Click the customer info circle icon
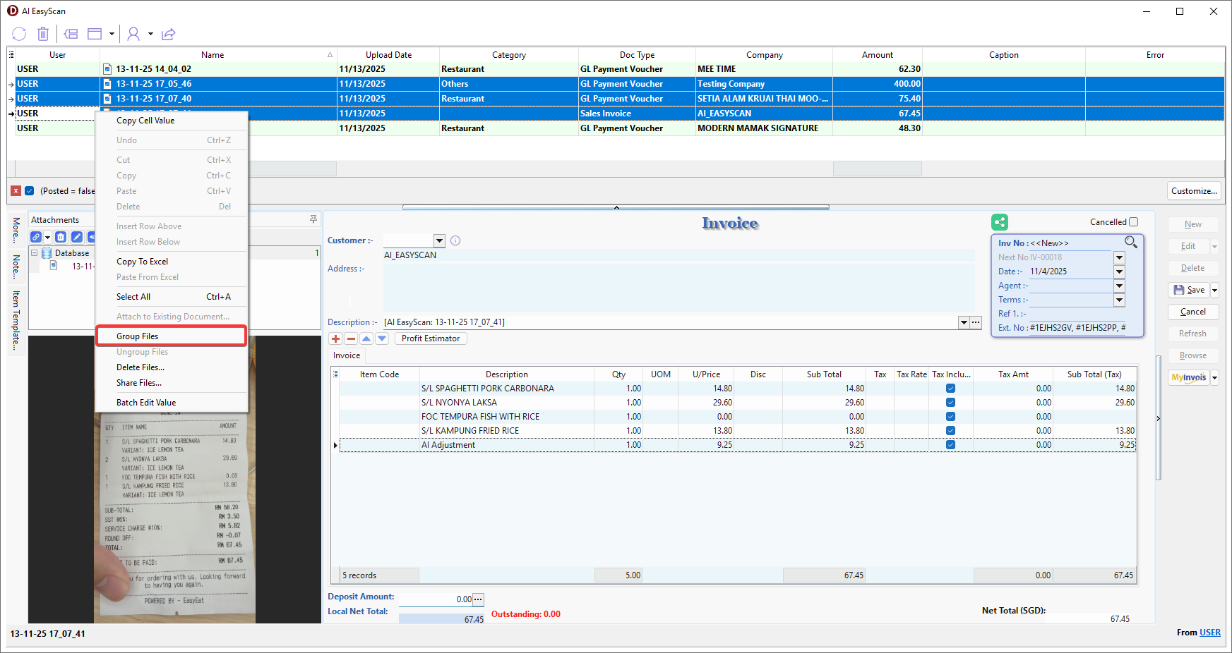The image size is (1232, 653). coord(455,240)
